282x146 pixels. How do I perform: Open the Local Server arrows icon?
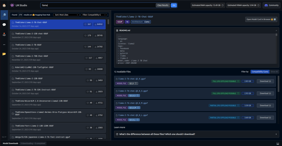click(x=4, y=44)
